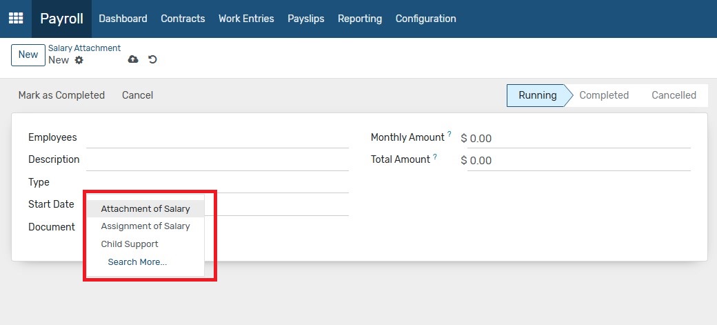
Task: Set status to Cancelled in statusbar
Action: pos(674,95)
